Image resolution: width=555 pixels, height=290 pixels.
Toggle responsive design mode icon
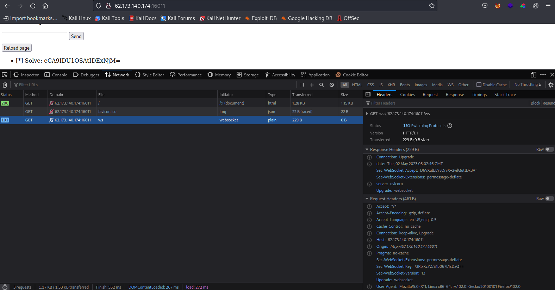coord(534,75)
